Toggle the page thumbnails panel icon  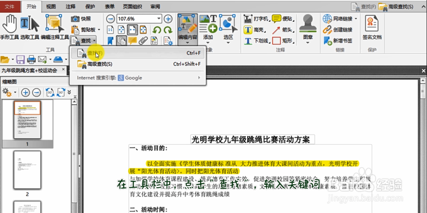coord(121,41)
